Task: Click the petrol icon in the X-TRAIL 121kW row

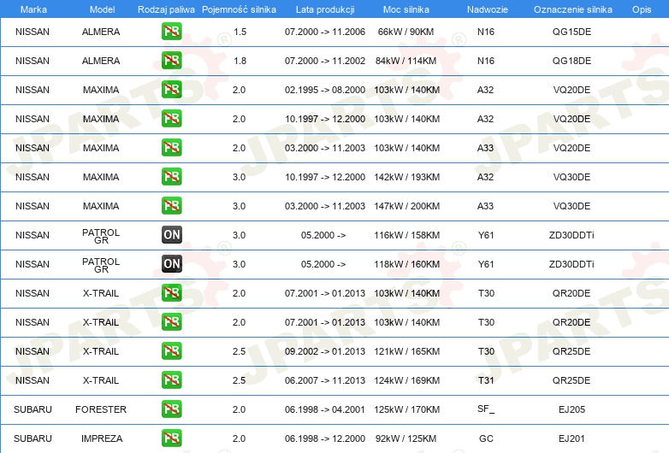Action: click(x=171, y=350)
